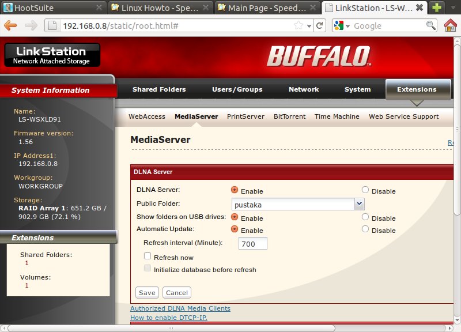The height and width of the screenshot is (332, 461).
Task: Click the Save button
Action: (147, 293)
